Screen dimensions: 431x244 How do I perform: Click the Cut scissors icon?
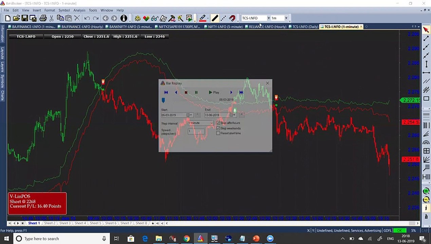(52, 18)
